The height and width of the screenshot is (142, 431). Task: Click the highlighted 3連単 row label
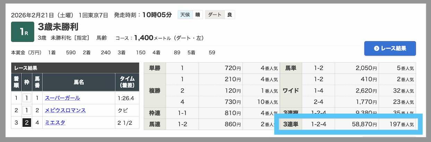point(291,124)
